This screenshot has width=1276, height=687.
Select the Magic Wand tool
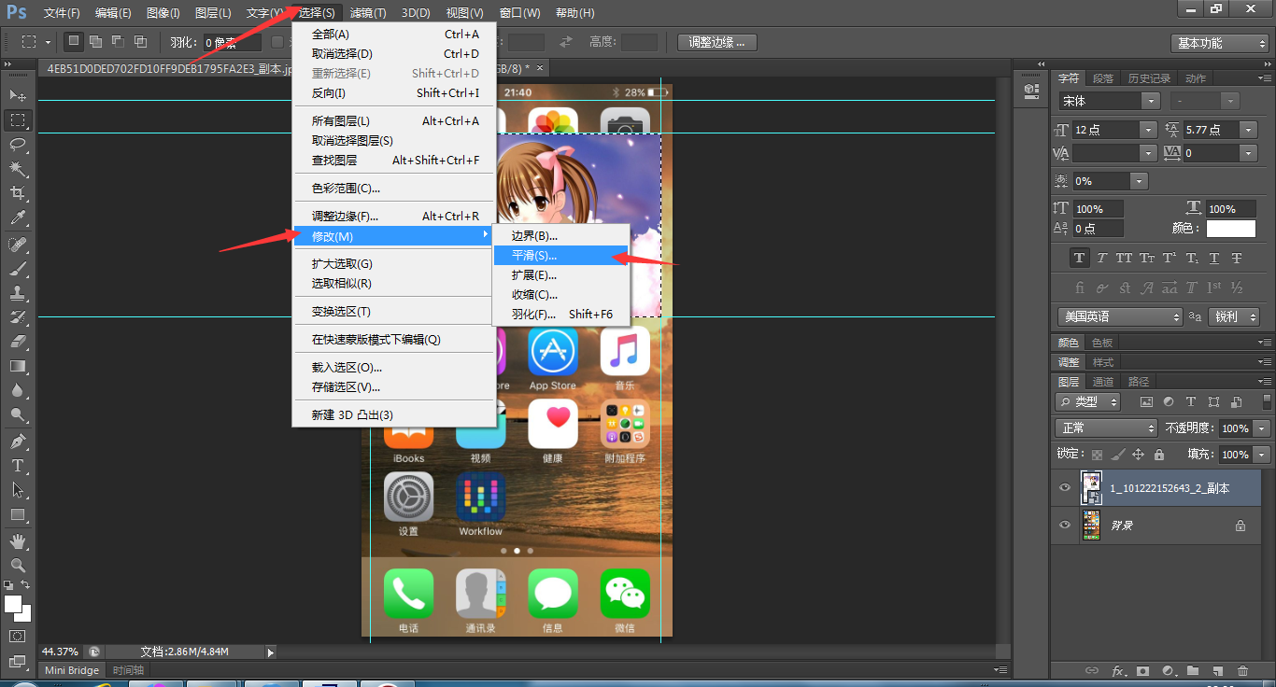[18, 168]
